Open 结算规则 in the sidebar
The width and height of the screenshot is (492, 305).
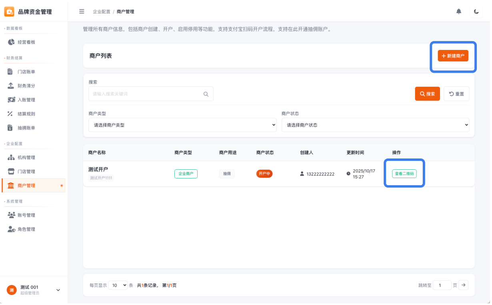click(26, 114)
